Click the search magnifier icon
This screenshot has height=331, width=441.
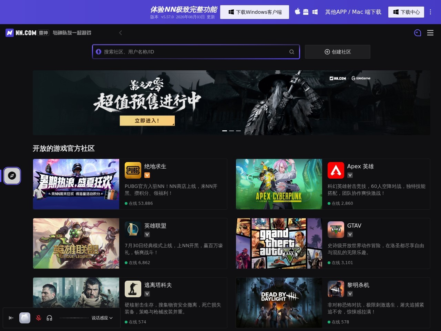click(x=292, y=52)
